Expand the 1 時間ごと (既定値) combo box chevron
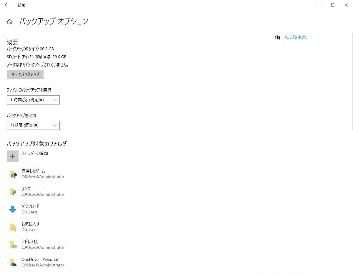 [55, 100]
